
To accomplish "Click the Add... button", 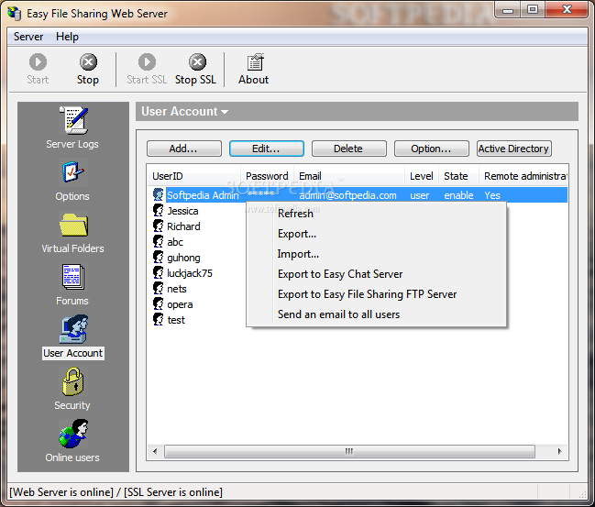I will 184,149.
